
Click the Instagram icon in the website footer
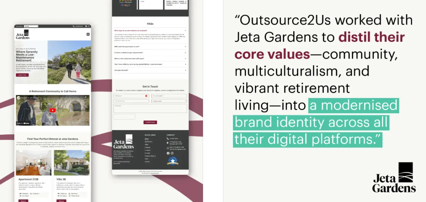pos(172,153)
